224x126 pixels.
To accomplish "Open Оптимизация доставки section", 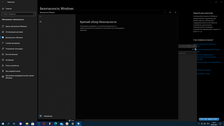I will 14,32.
